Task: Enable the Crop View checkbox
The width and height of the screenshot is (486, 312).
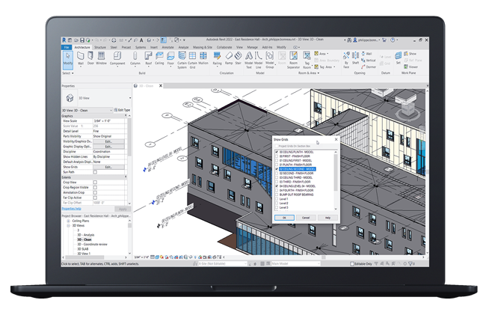Action: click(x=95, y=183)
